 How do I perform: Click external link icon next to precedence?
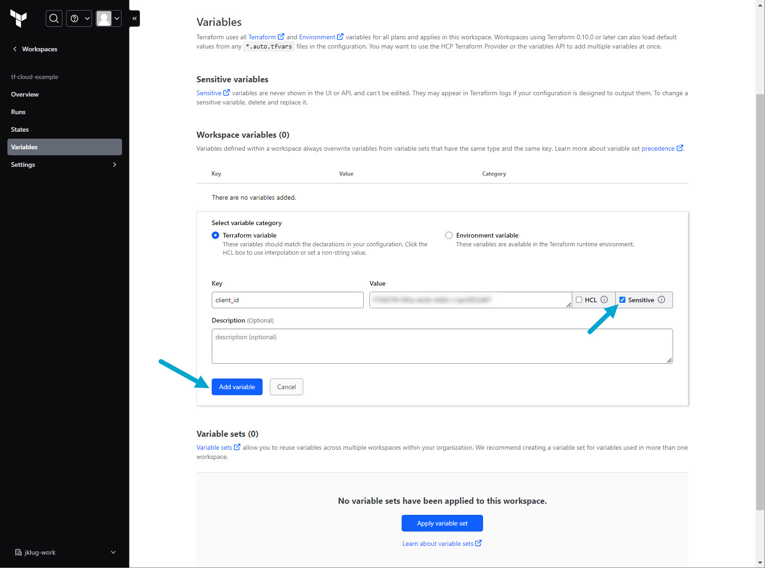[680, 148]
